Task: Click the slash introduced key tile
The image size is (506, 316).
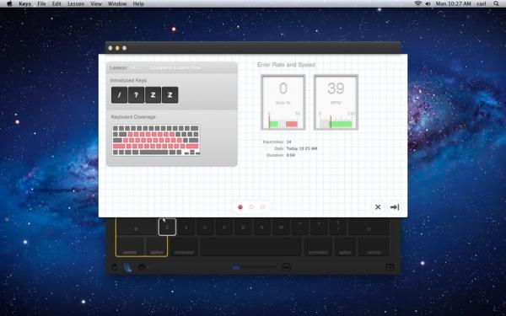Action: point(119,94)
